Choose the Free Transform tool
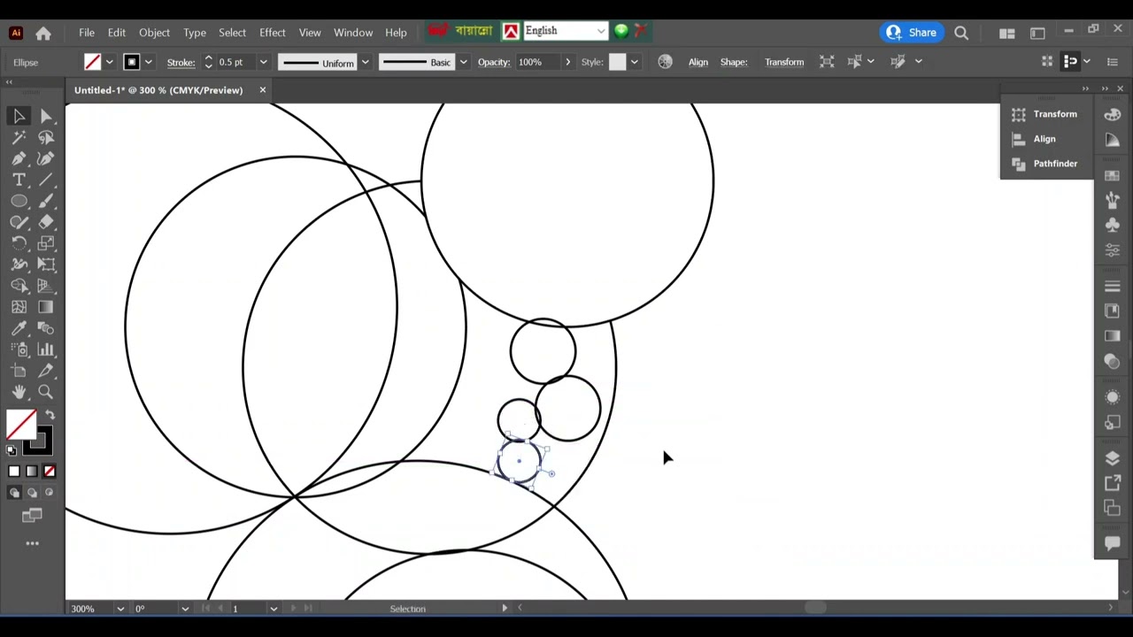Image resolution: width=1133 pixels, height=637 pixels. tap(46, 265)
